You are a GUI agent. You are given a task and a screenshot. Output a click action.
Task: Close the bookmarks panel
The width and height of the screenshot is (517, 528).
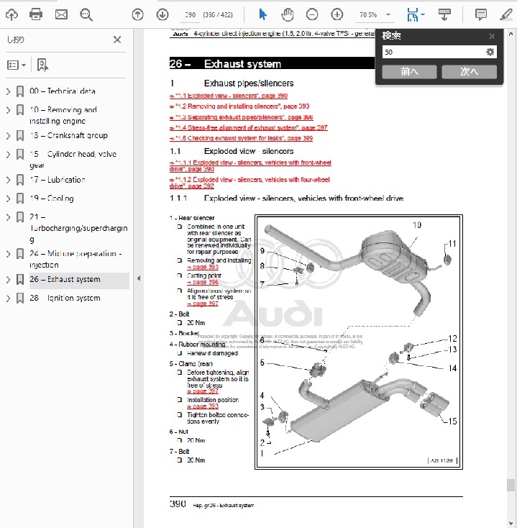coord(117,40)
